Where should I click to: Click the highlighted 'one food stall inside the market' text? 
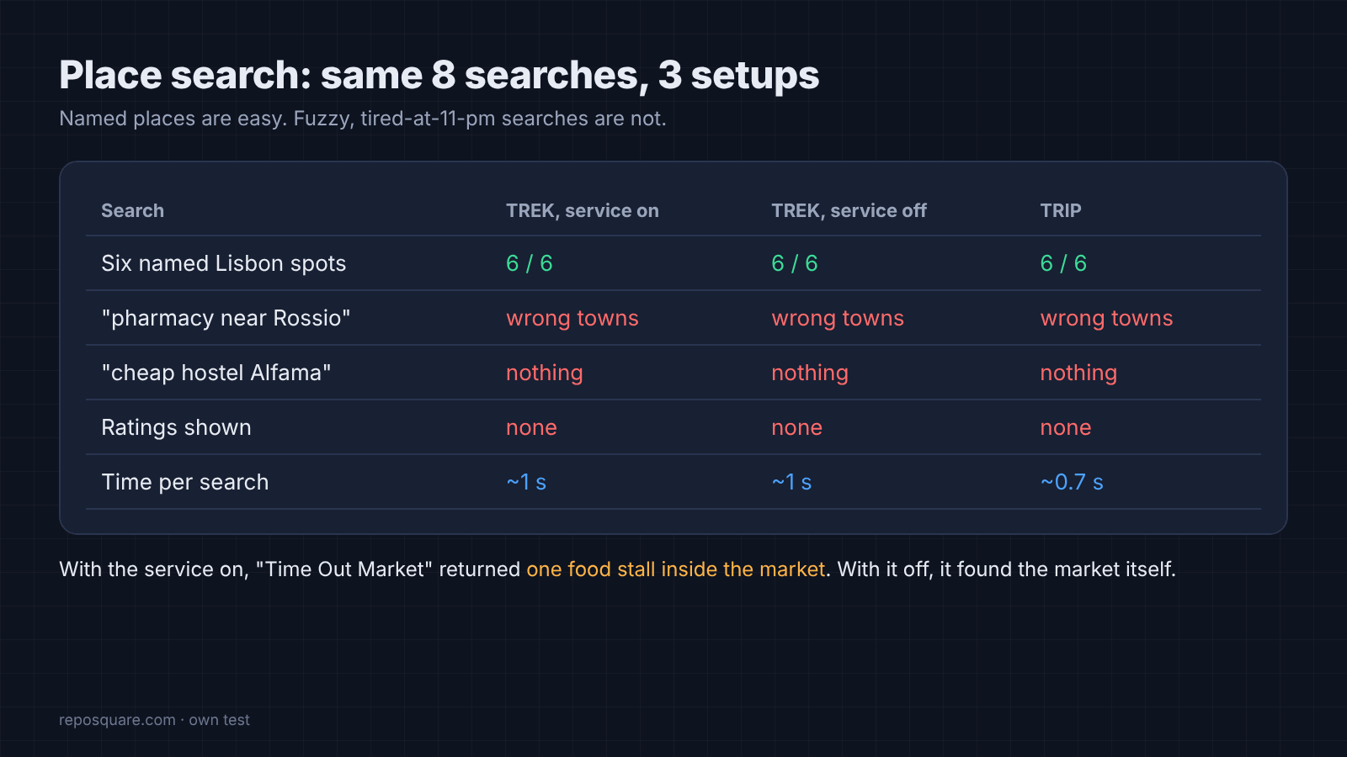point(676,569)
